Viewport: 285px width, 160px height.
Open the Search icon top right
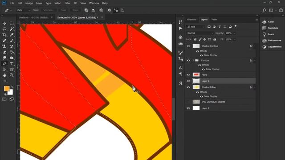coord(264,10)
